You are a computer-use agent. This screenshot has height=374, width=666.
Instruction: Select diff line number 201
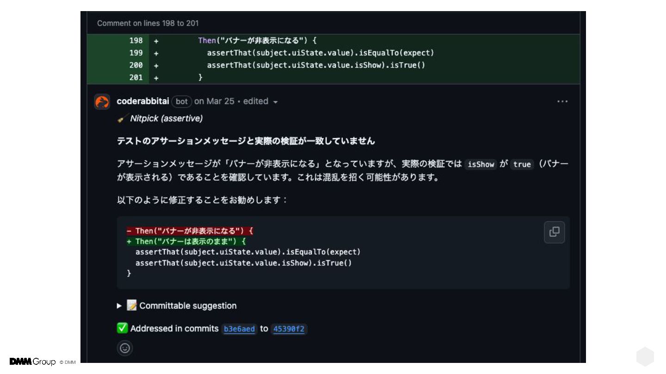pyautogui.click(x=136, y=78)
